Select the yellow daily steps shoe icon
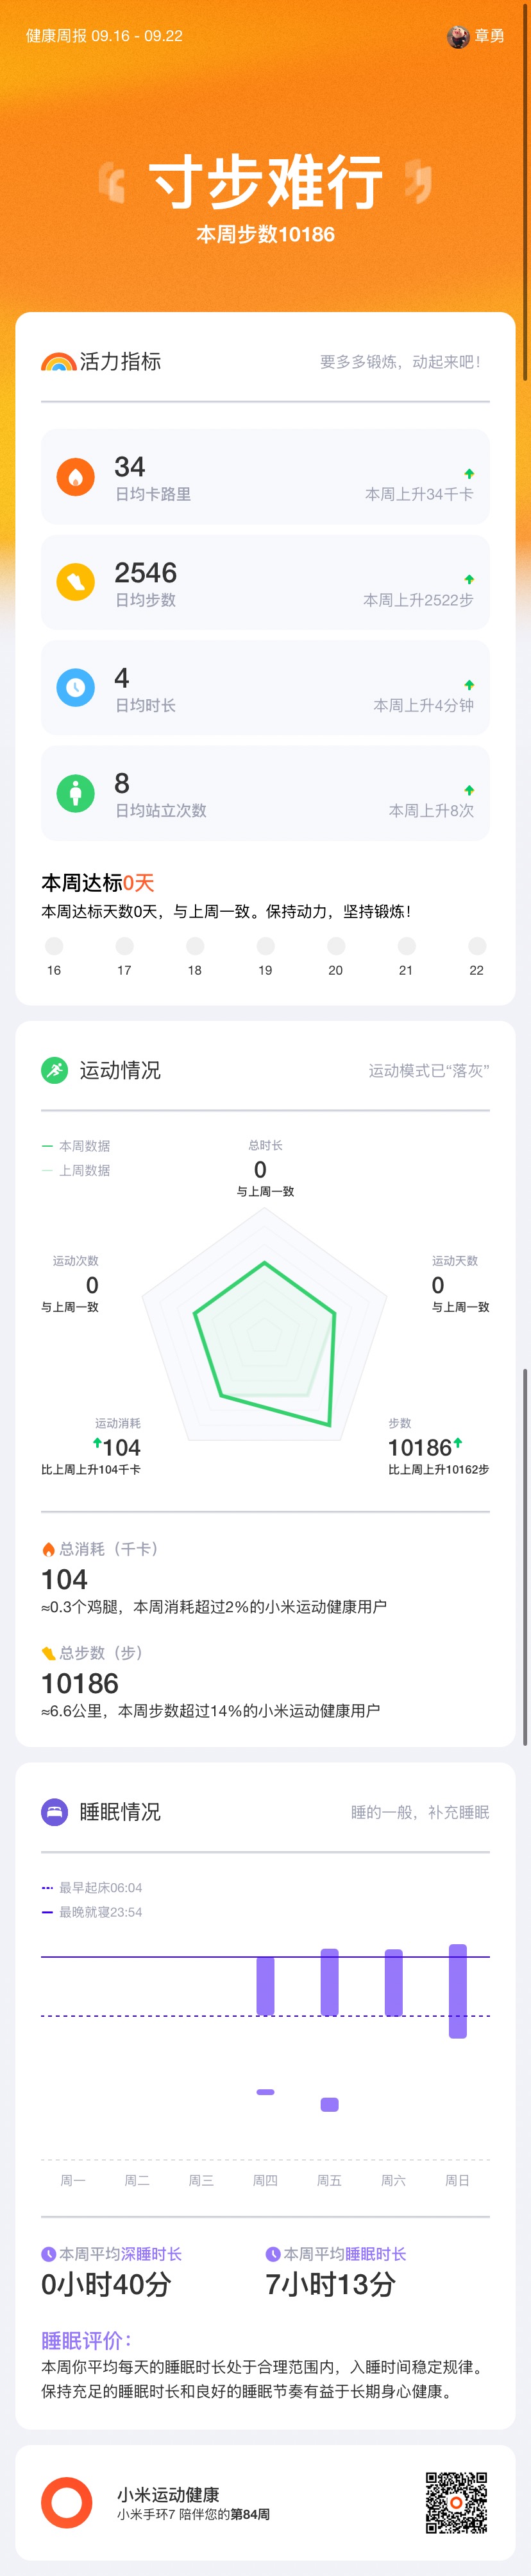Image resolution: width=531 pixels, height=2576 pixels. point(75,583)
